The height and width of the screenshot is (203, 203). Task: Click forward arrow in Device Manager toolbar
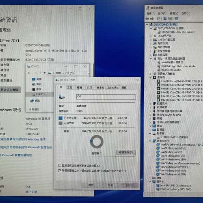[x=152, y=19]
